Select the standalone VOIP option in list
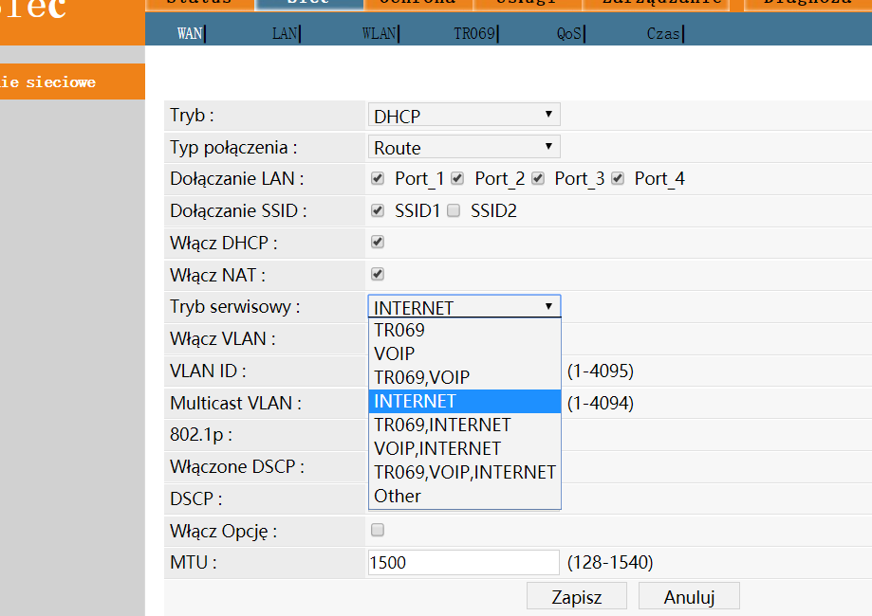Viewport: 872px width, 616px height. pos(395,353)
